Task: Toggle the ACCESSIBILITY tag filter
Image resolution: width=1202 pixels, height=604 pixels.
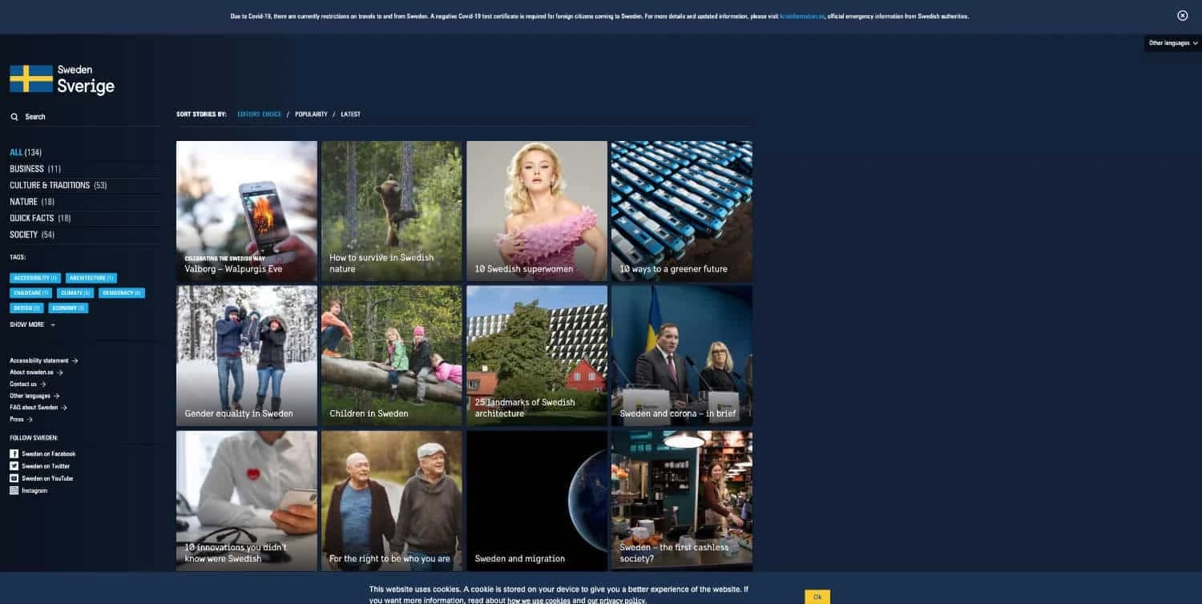Action: pos(34,277)
